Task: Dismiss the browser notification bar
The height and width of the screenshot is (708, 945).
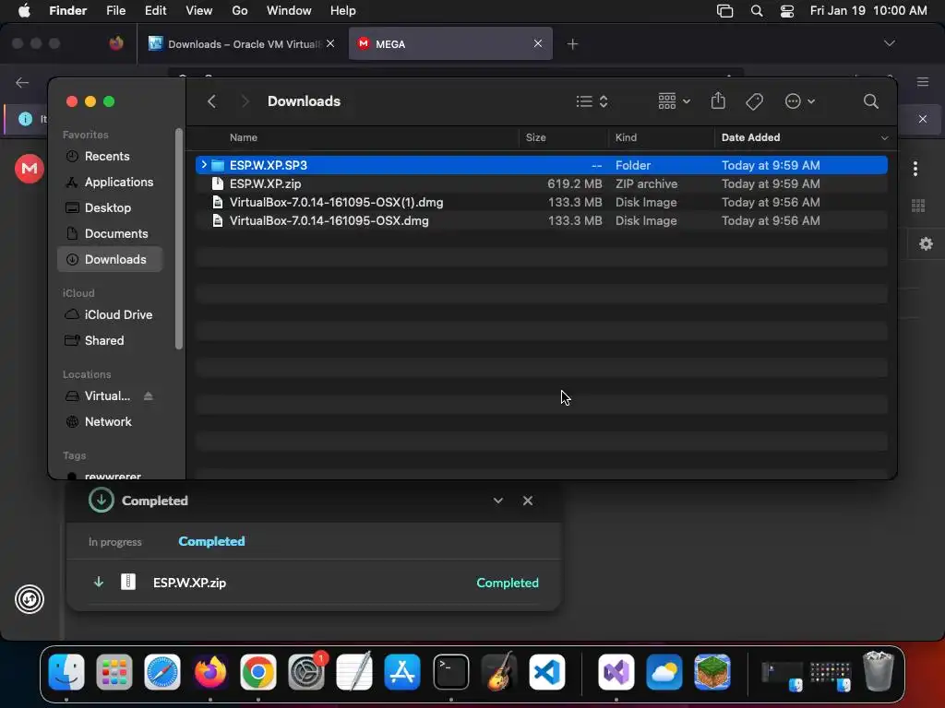Action: 923,119
